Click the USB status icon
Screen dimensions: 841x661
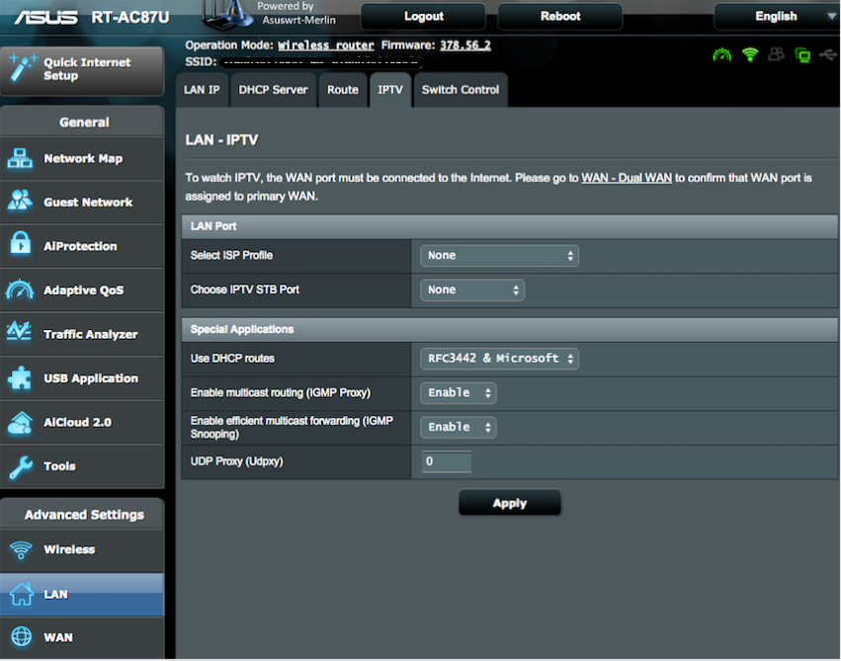tap(828, 54)
